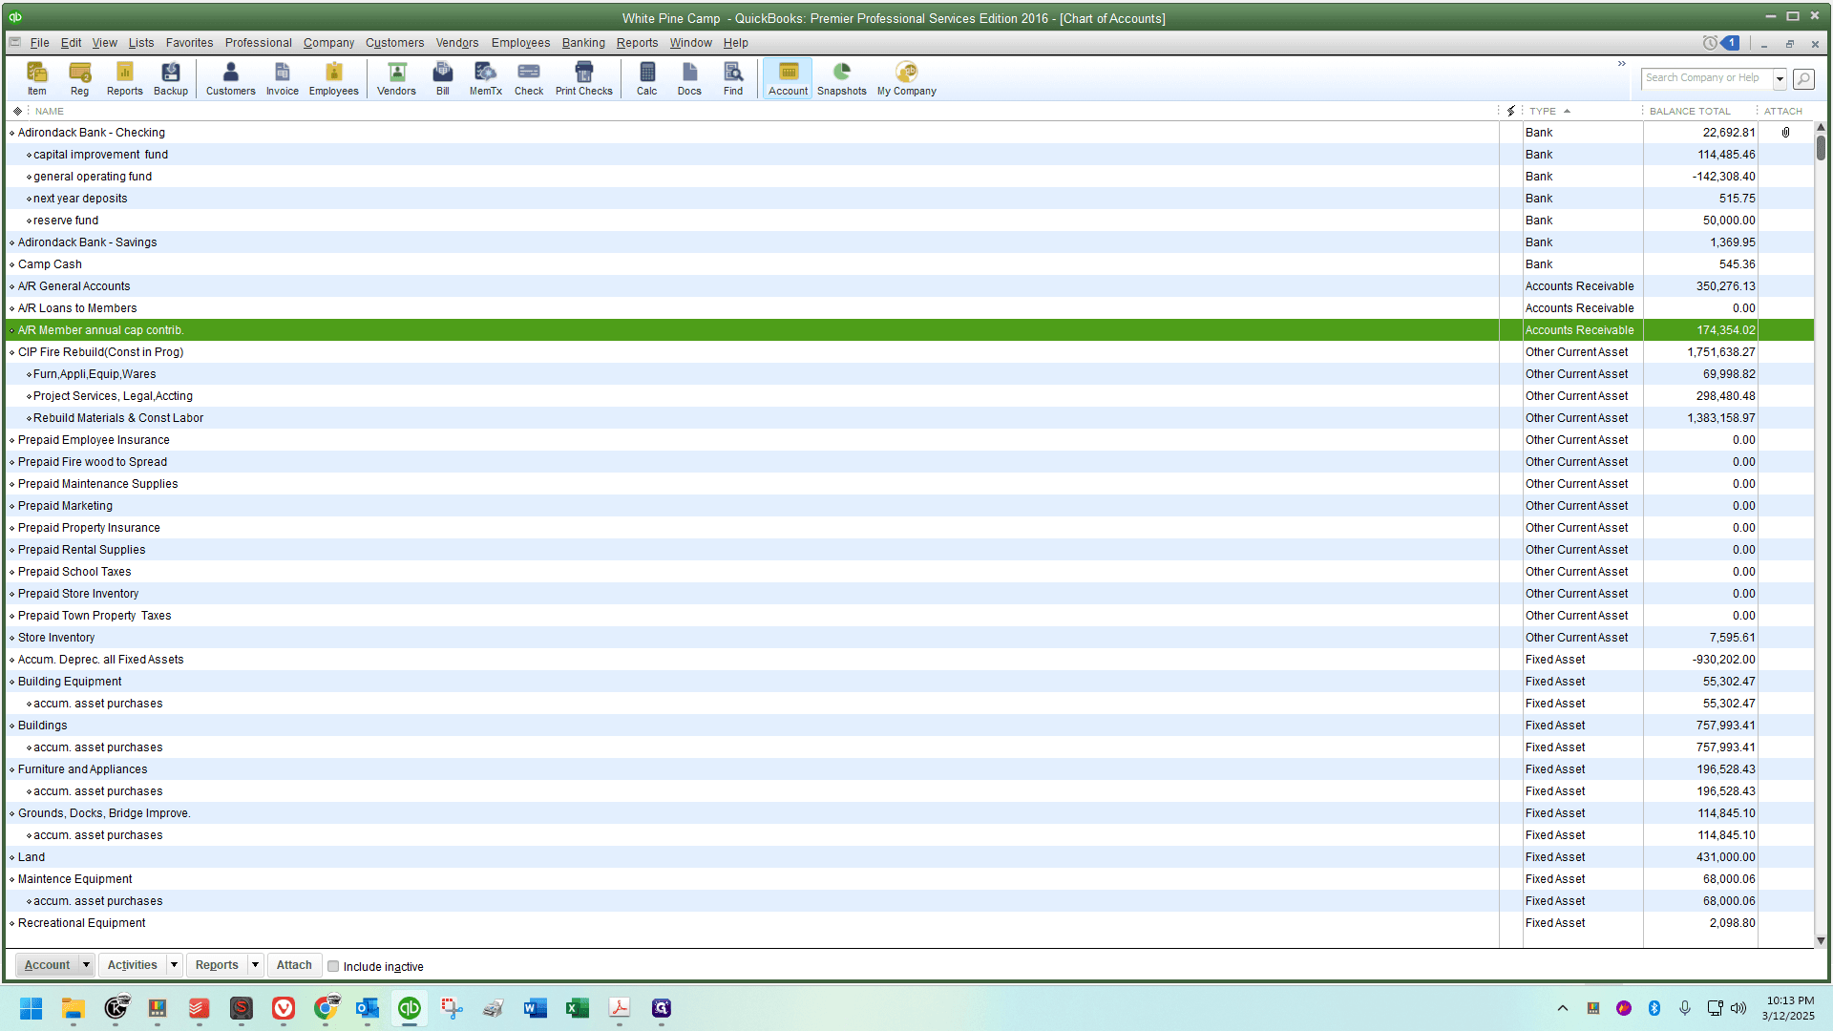Open the Activities dropdown arrow
Screen dimensions: 1833x1031
pyautogui.click(x=174, y=965)
